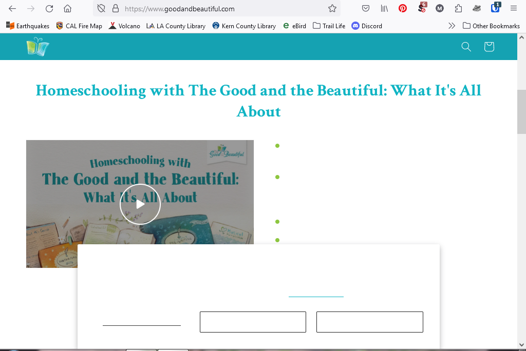View site security padlock info
The width and height of the screenshot is (526, 351).
(x=116, y=9)
